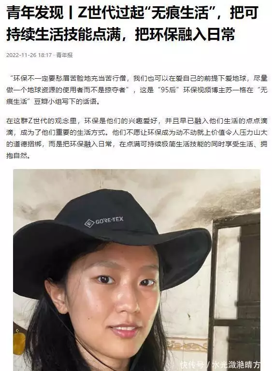The image size is (272, 371).
Task: Click the GORE-TEX logo on the hat
Action: tap(104, 222)
